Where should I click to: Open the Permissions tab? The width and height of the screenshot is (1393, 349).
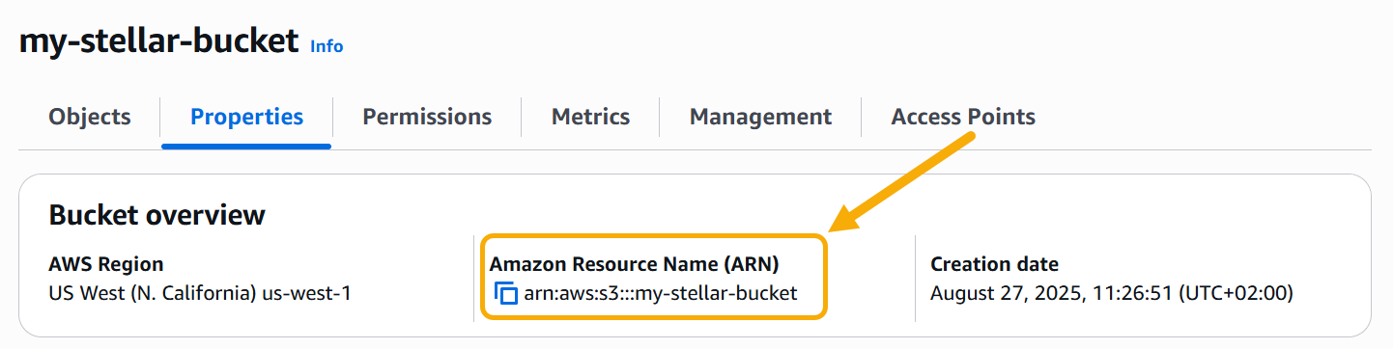tap(427, 117)
